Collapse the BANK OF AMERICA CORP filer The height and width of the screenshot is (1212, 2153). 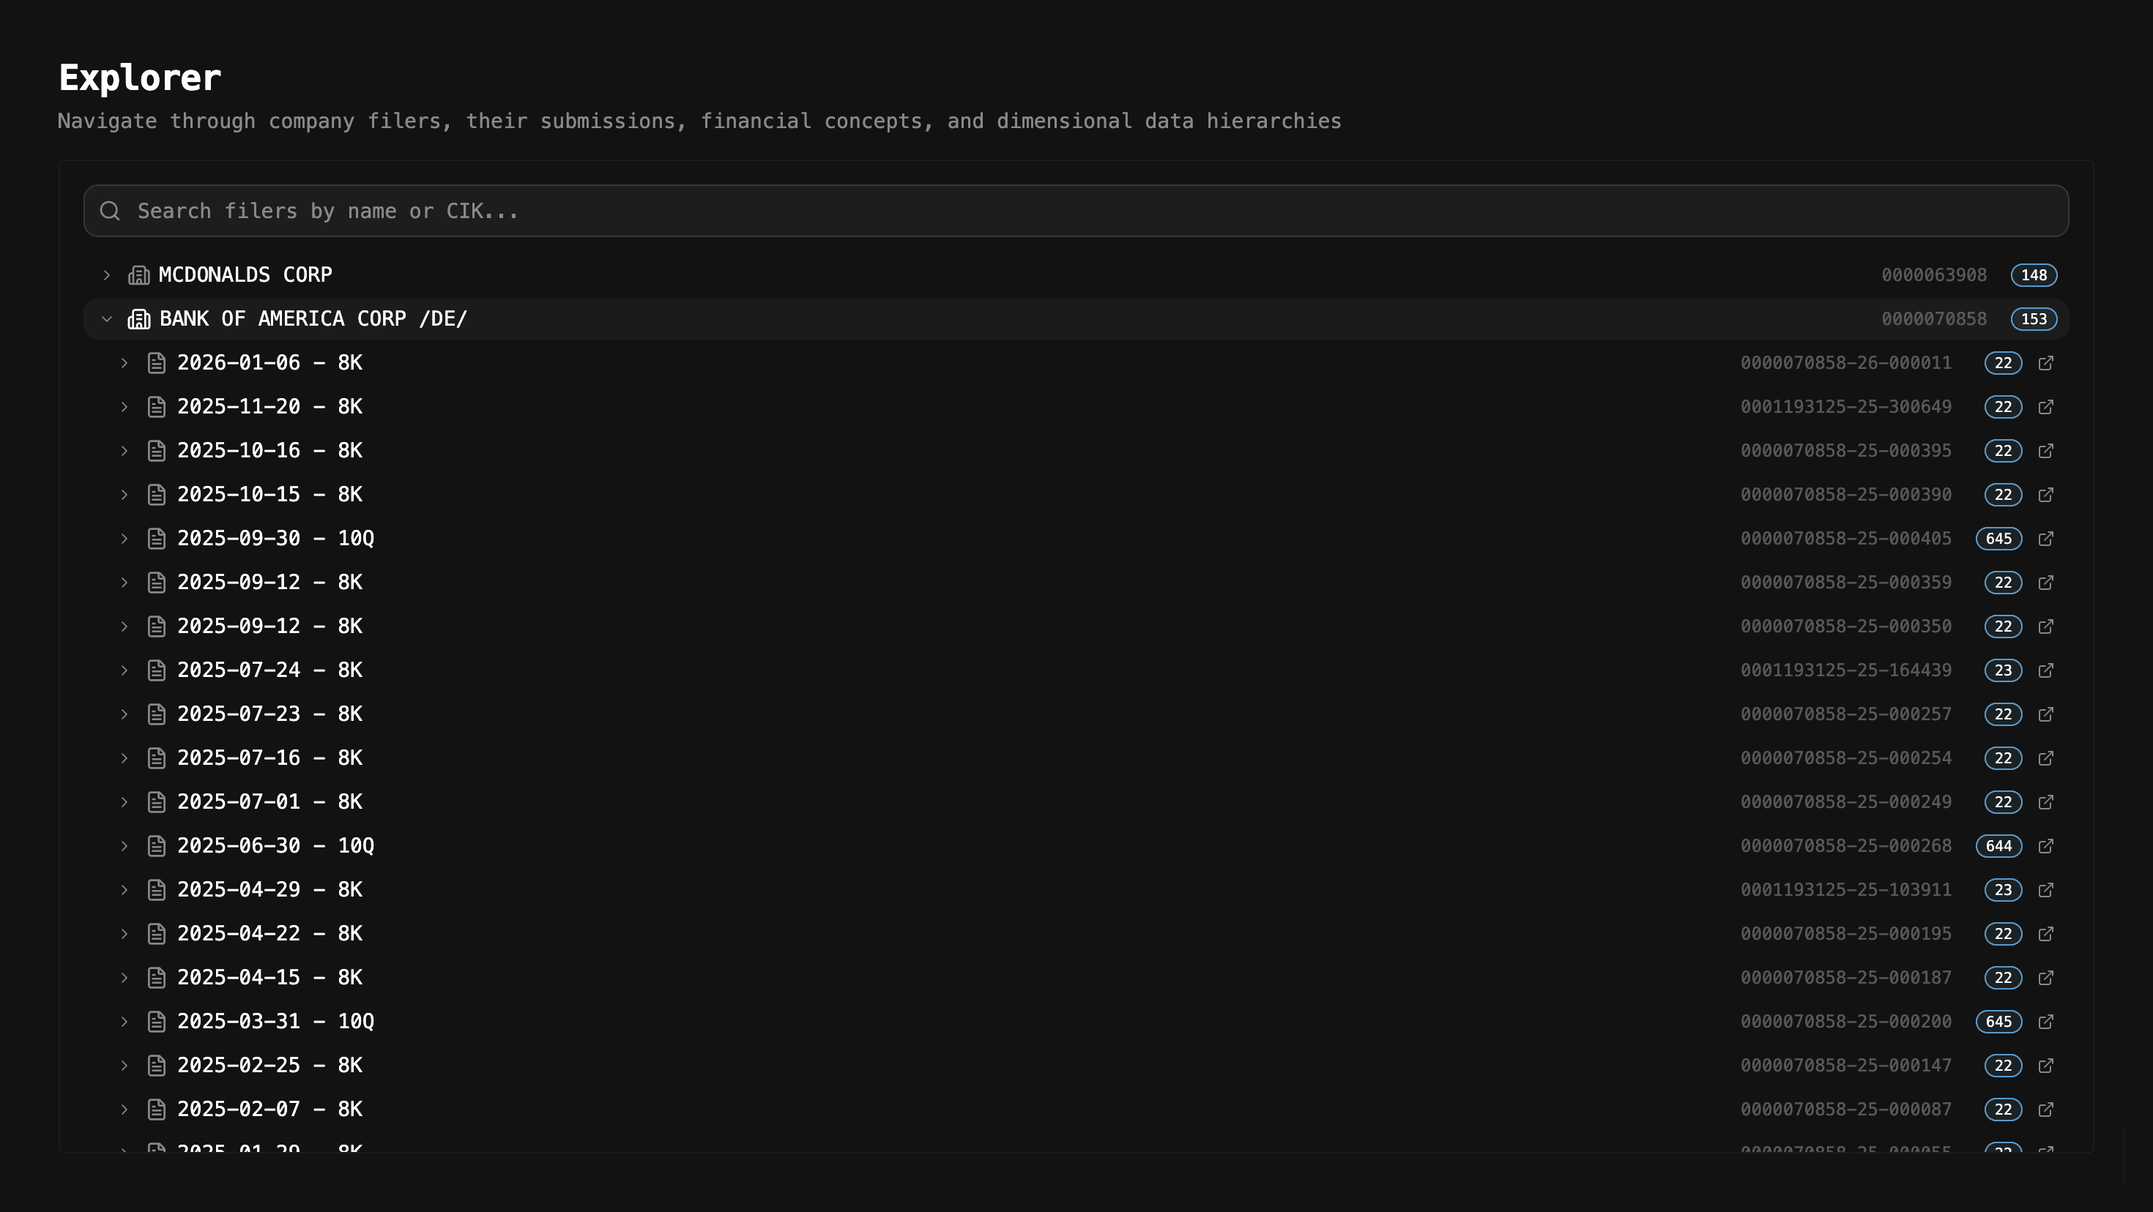pos(107,319)
